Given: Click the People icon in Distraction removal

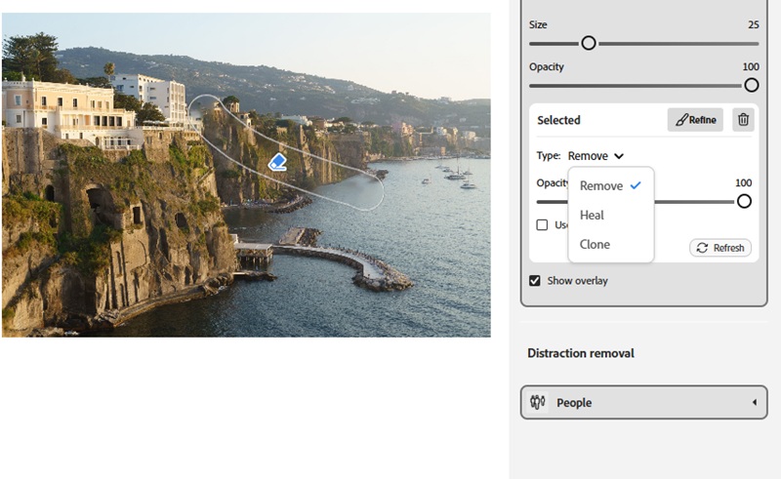Looking at the screenshot, I should coord(538,402).
